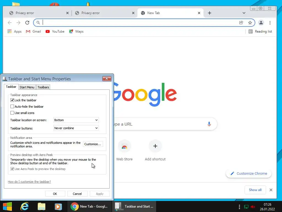Toggle Lock the taskbar checkbox
The image size is (282, 212).
coord(12,100)
